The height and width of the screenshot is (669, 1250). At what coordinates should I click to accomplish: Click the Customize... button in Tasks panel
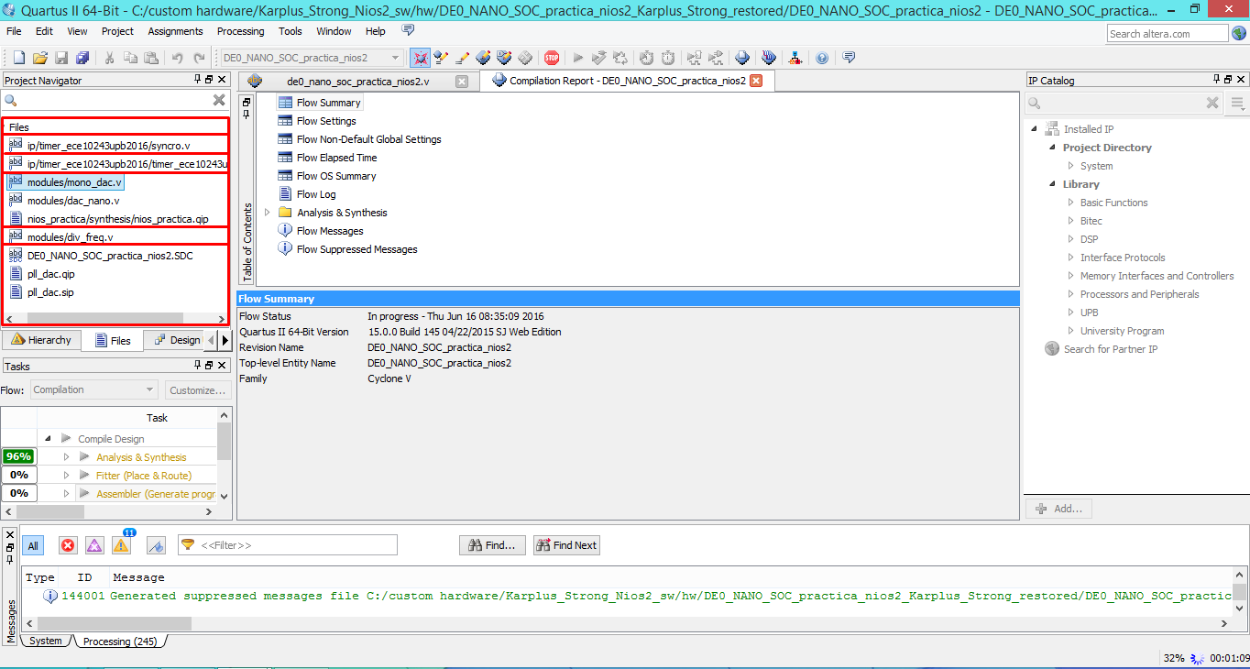coord(197,390)
